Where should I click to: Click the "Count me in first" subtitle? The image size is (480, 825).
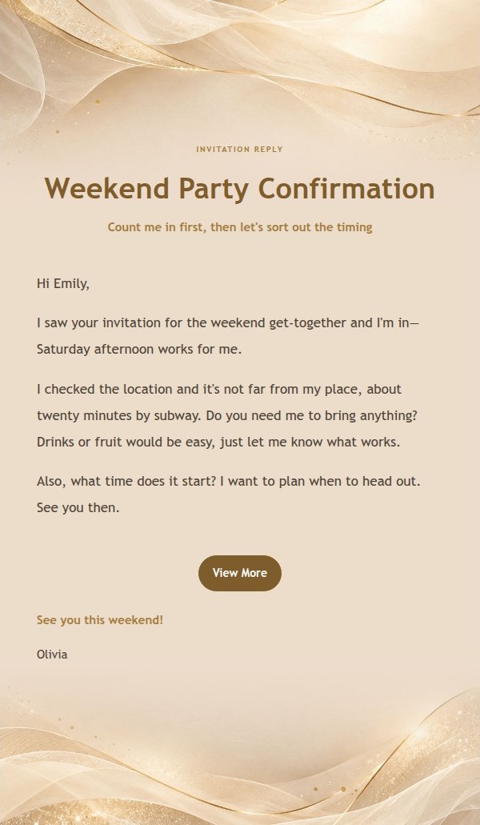coord(240,227)
